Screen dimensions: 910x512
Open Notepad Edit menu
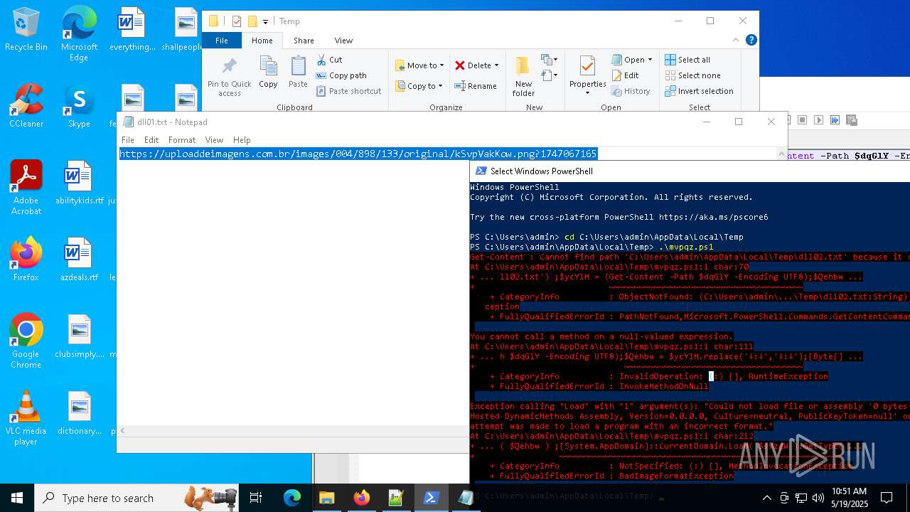tap(151, 140)
